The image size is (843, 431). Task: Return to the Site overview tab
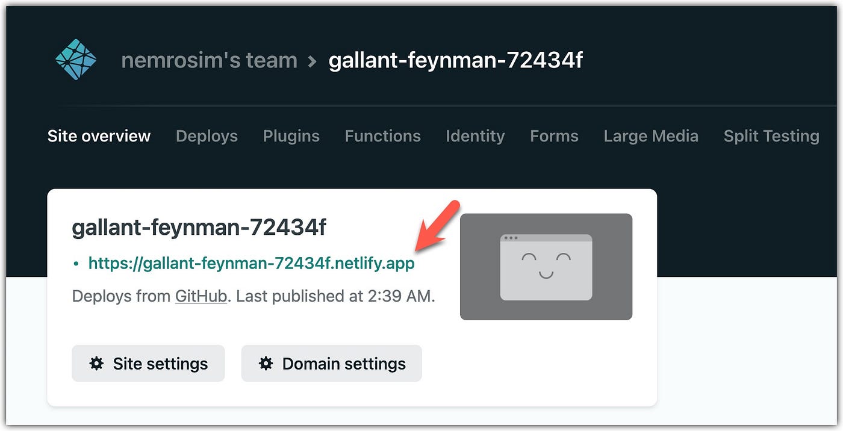point(99,136)
